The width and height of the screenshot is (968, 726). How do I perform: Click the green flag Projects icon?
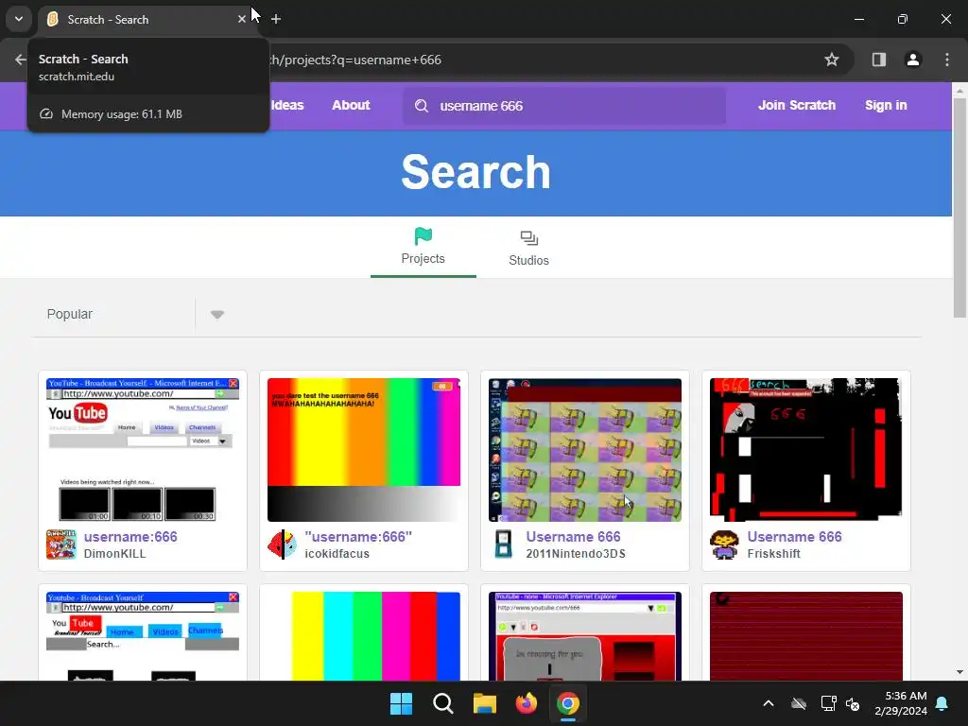(423, 235)
